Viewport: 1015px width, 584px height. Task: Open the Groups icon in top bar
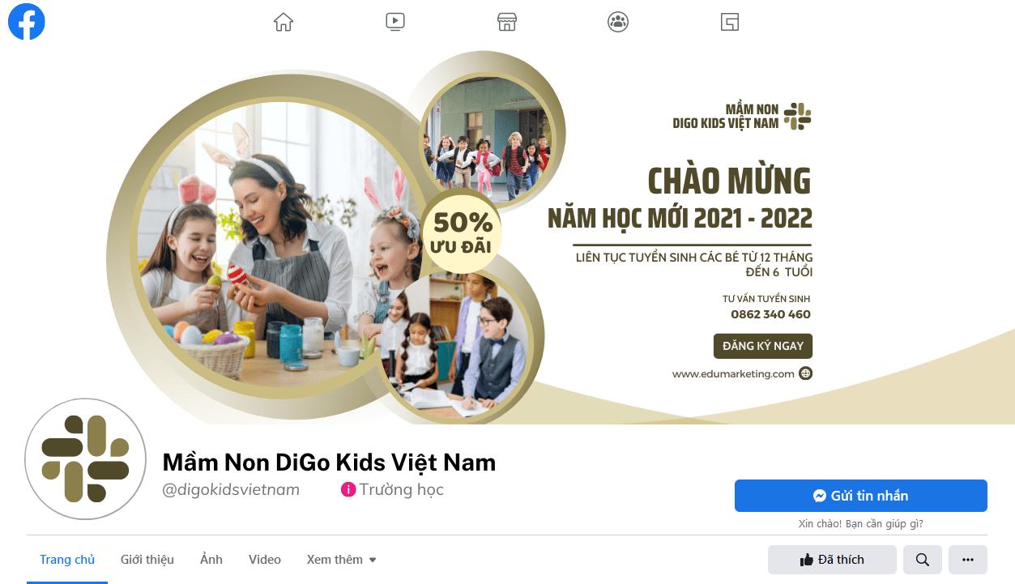(x=618, y=22)
